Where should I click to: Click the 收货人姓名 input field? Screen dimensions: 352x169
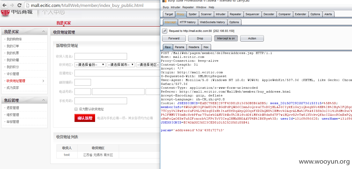tap(101, 56)
